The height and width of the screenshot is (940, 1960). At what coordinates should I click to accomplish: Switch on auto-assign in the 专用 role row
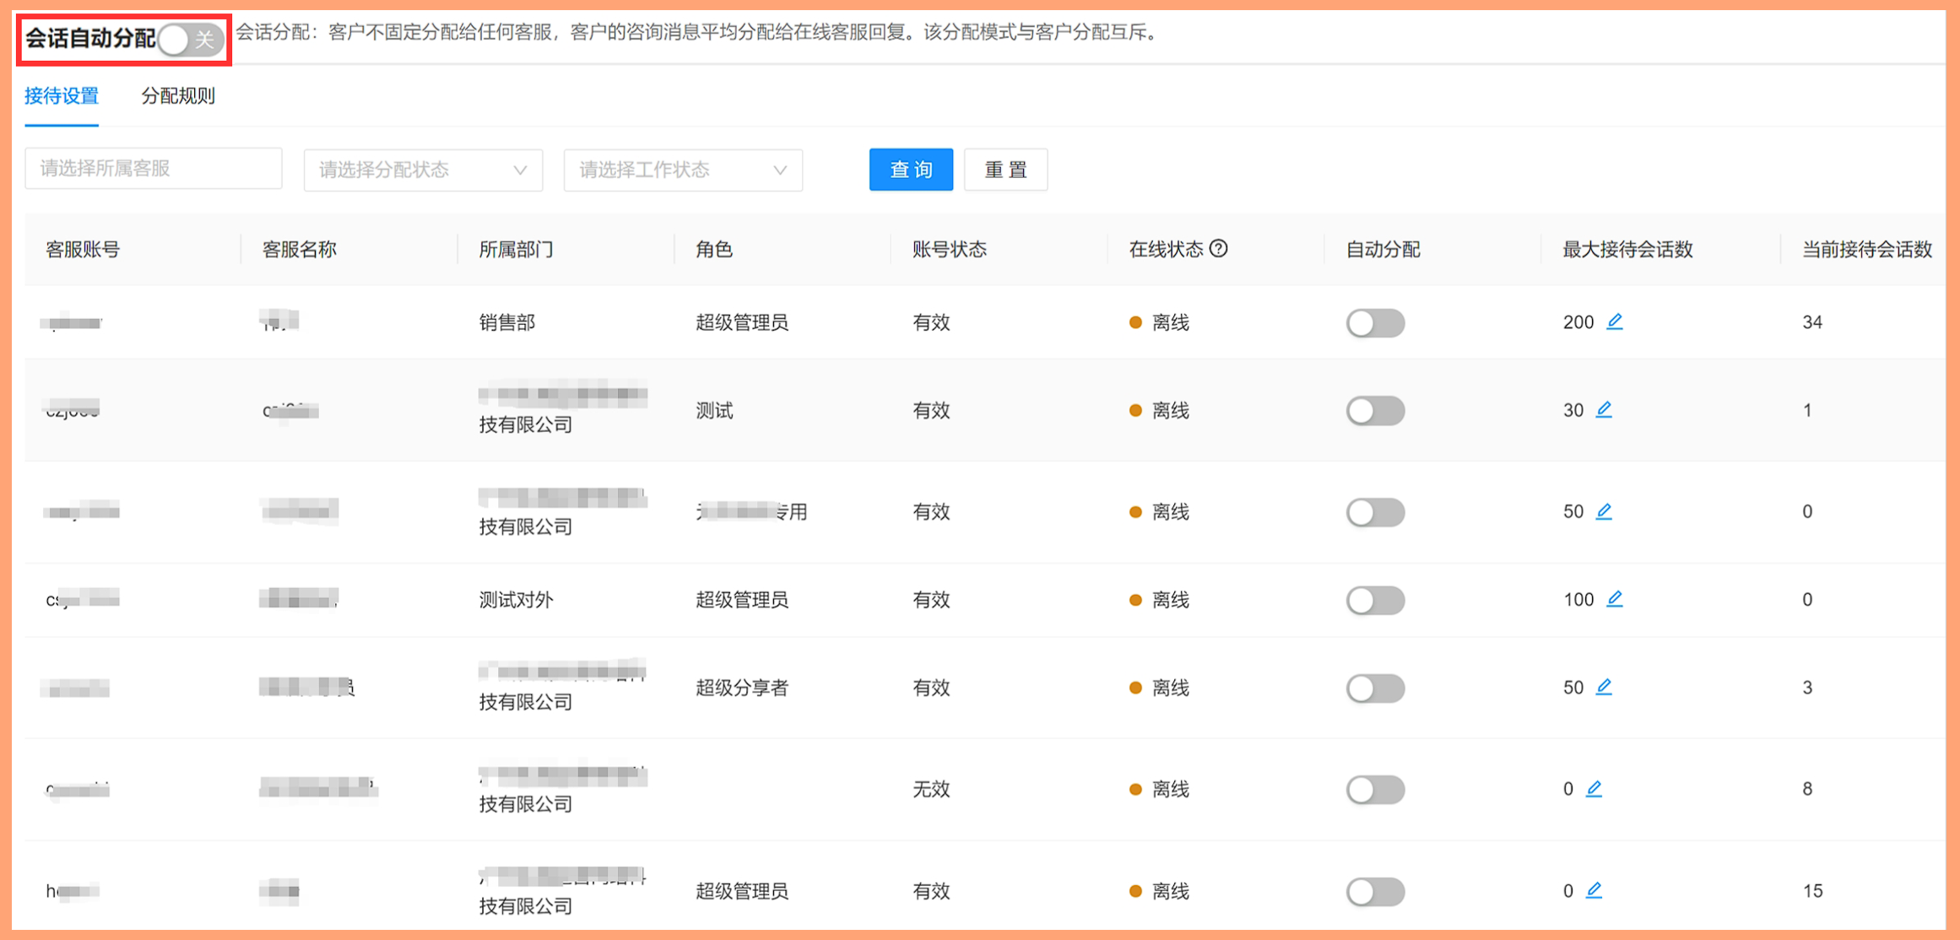(x=1375, y=512)
